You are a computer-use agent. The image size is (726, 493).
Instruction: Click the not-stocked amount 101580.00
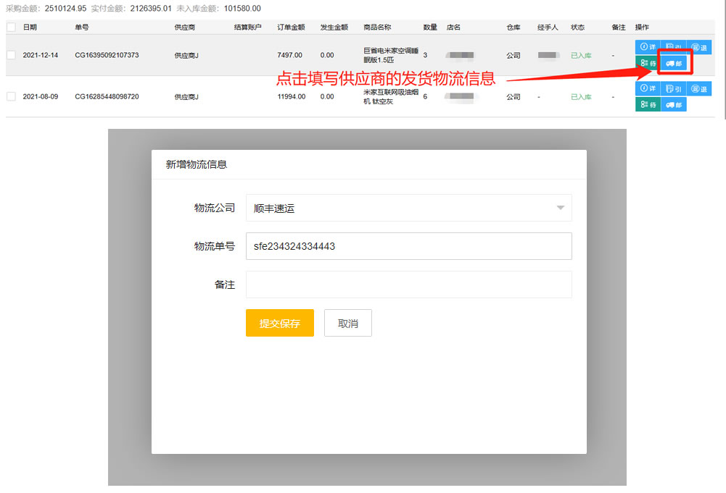tap(242, 8)
